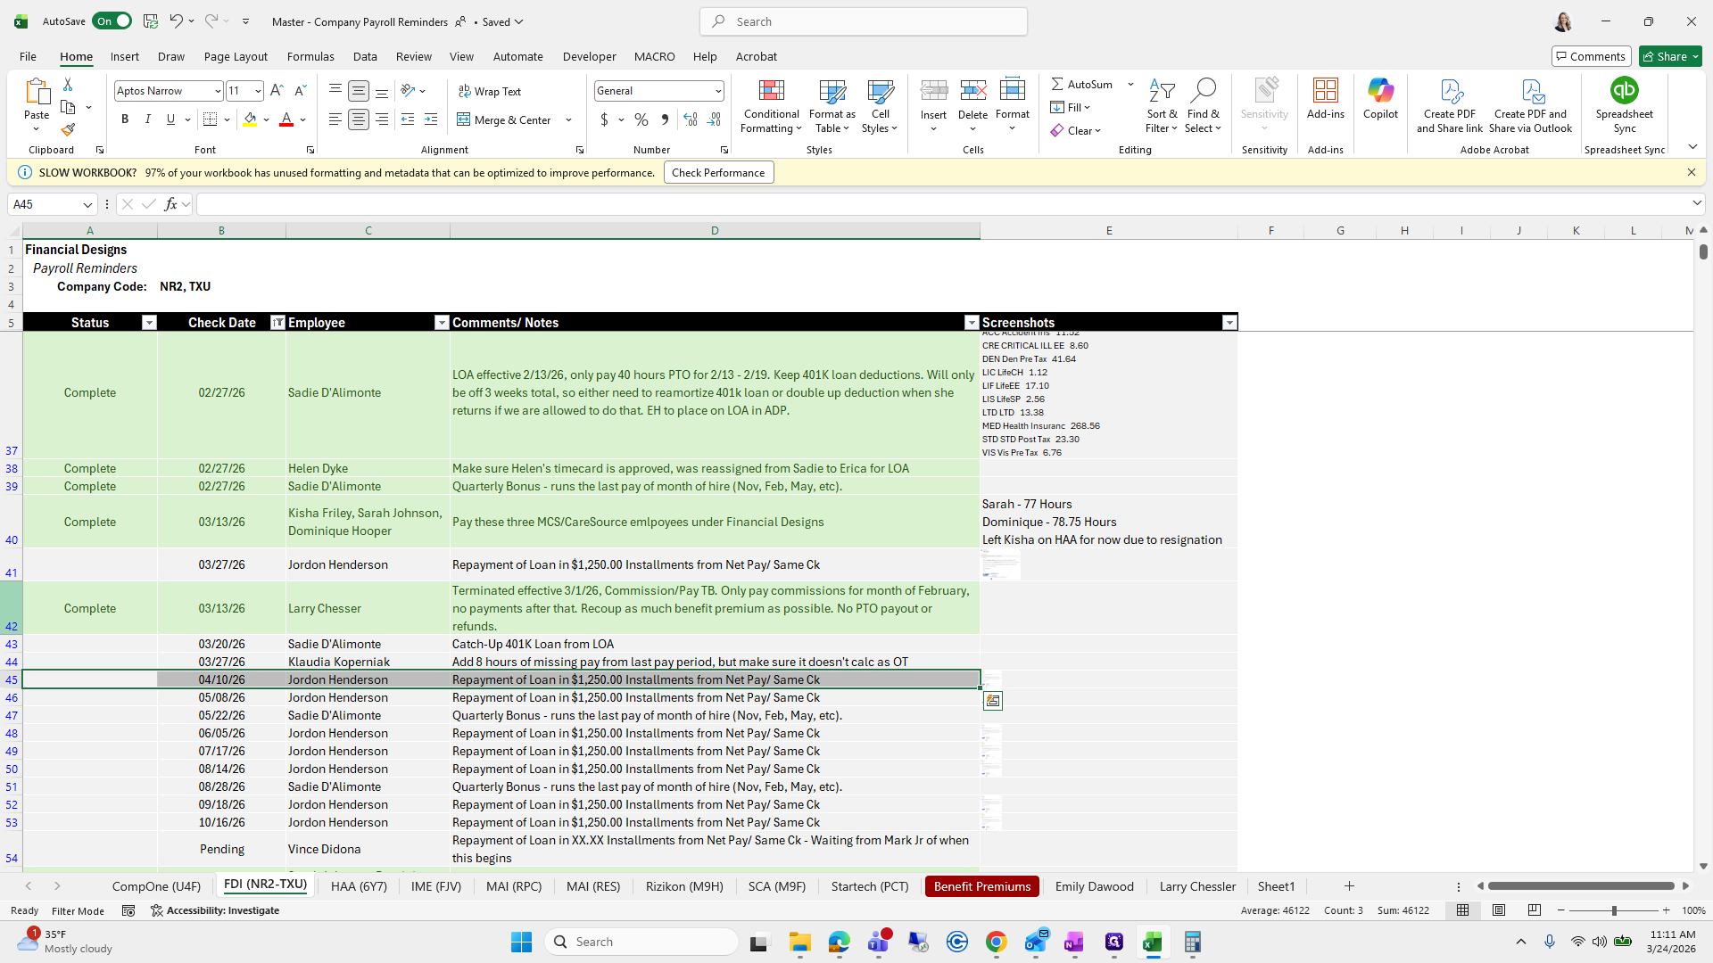Click the Borders icon in Font group

(x=210, y=119)
